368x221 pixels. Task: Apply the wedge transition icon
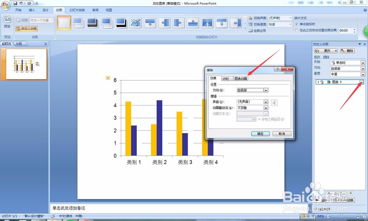click(x=207, y=23)
